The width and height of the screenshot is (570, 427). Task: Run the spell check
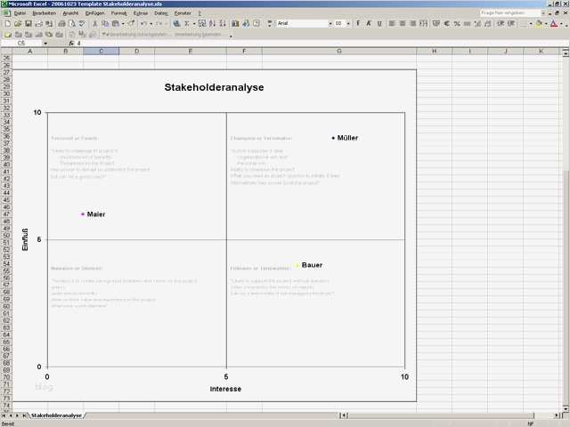pos(82,24)
